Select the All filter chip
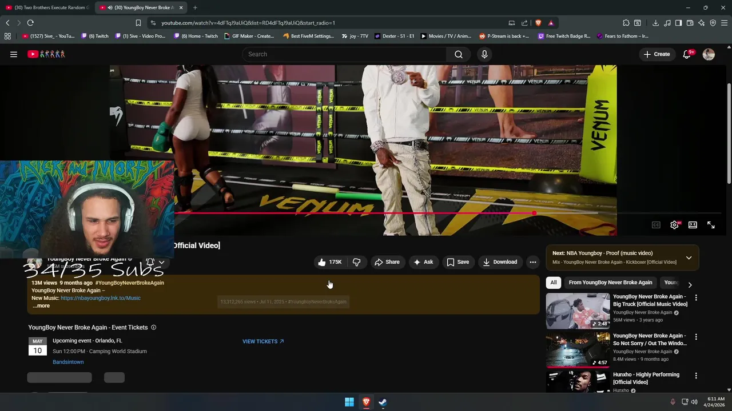This screenshot has height=411, width=732. click(x=553, y=283)
